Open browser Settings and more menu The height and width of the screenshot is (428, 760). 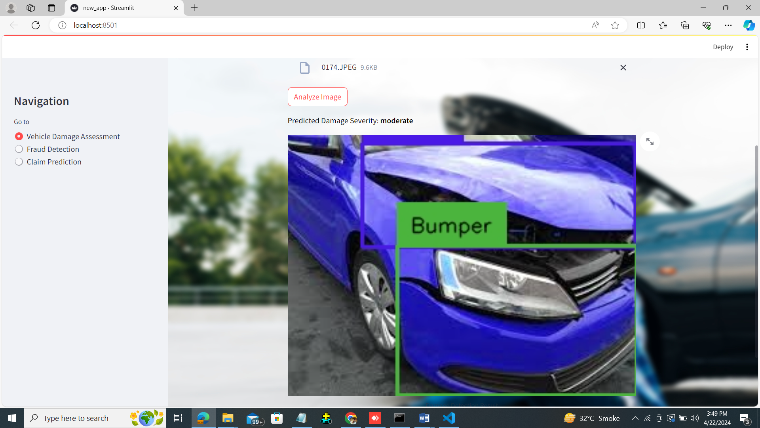point(728,25)
